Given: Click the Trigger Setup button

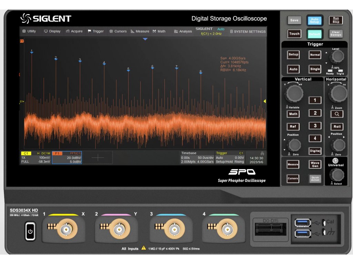Looking at the screenshot, I should (x=293, y=55).
